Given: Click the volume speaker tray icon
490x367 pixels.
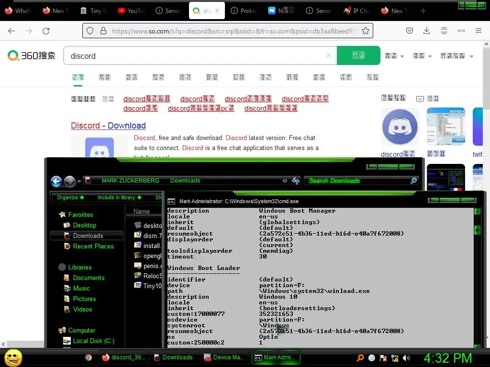Looking at the screenshot, I should (406, 358).
